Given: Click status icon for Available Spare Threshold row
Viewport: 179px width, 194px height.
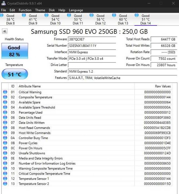Looking at the screenshot, I should [x=5, y=107].
